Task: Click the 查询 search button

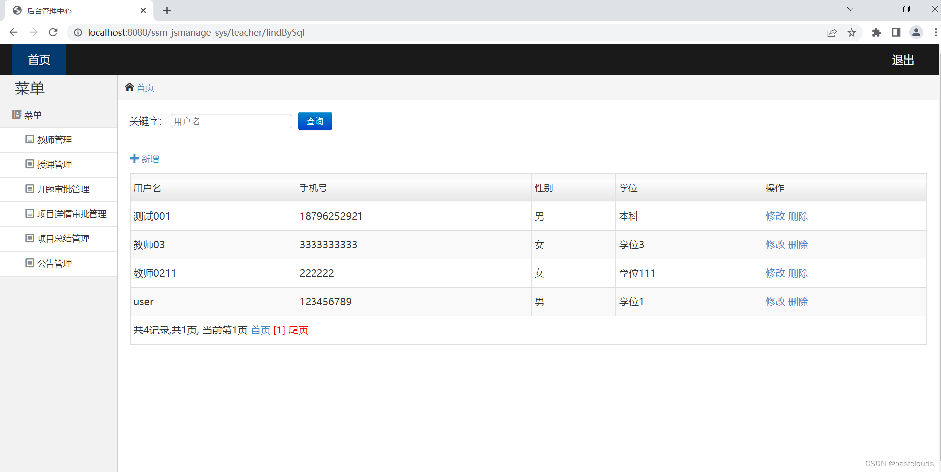Action: click(x=314, y=121)
